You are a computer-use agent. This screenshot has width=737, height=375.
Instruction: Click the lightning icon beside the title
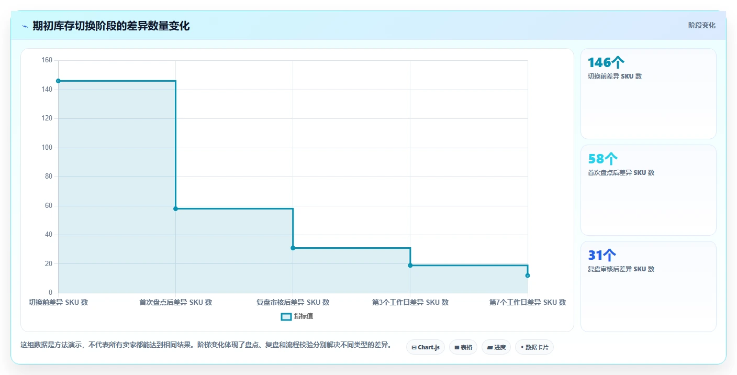click(x=25, y=26)
